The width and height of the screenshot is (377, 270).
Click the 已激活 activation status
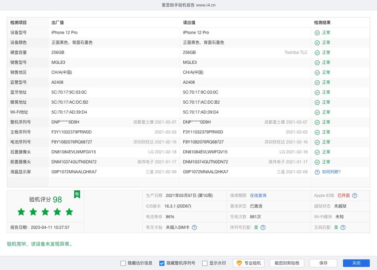[256, 206]
